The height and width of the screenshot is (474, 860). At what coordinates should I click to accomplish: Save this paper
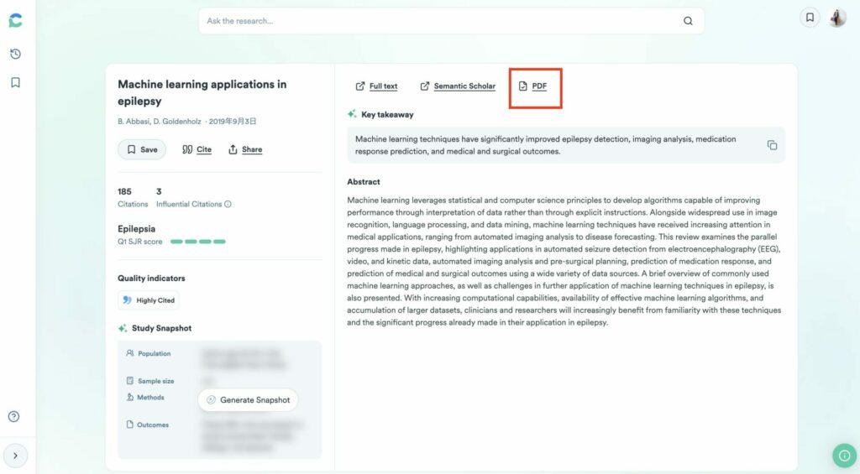(141, 149)
